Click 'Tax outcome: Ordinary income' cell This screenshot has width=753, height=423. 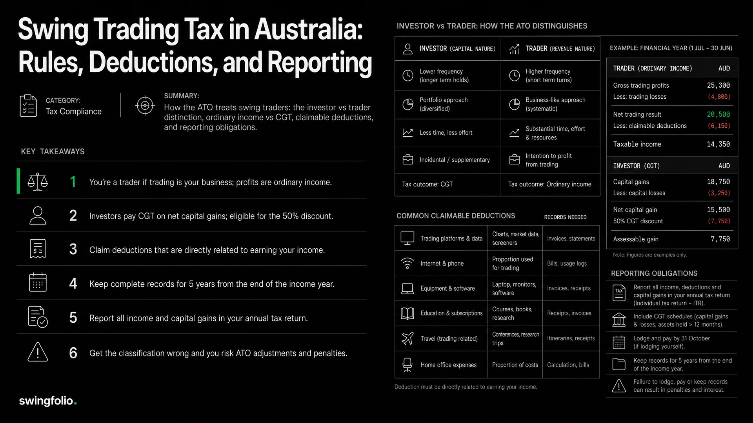(550, 184)
